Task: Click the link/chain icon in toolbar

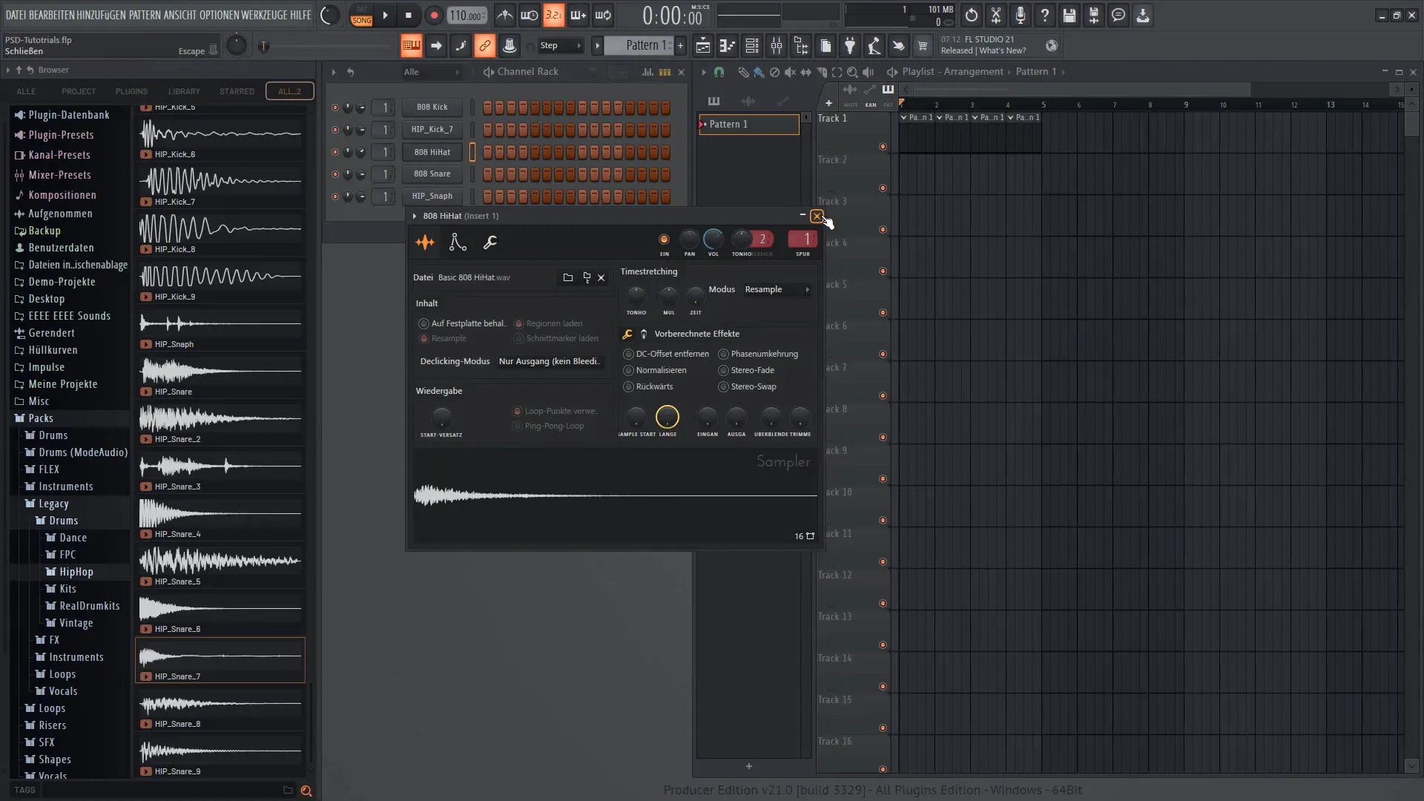Action: pyautogui.click(x=484, y=46)
